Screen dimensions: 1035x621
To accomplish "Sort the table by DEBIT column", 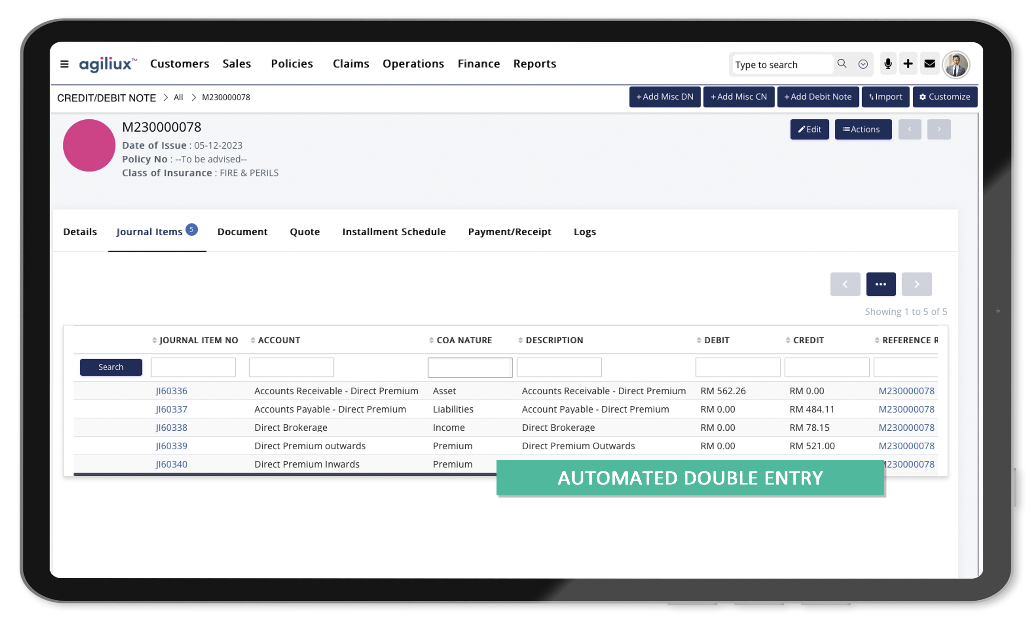I will 713,340.
